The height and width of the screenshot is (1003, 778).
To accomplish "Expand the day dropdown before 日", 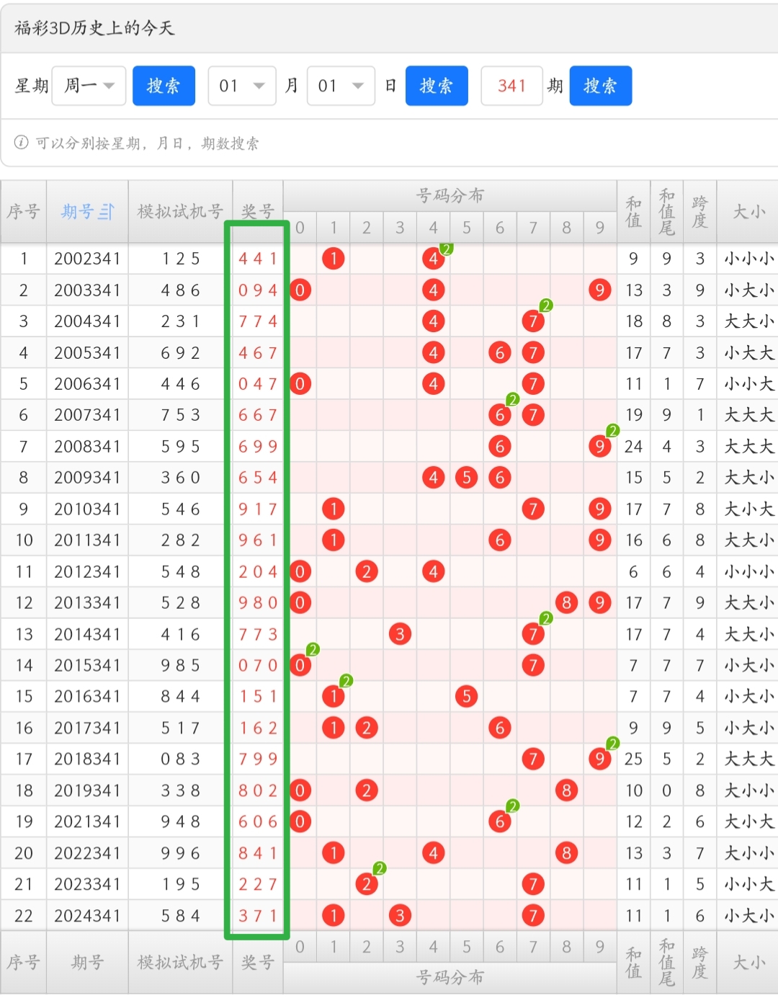I will pyautogui.click(x=341, y=86).
